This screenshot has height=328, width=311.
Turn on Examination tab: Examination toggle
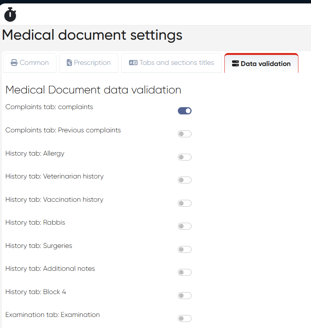click(185, 318)
